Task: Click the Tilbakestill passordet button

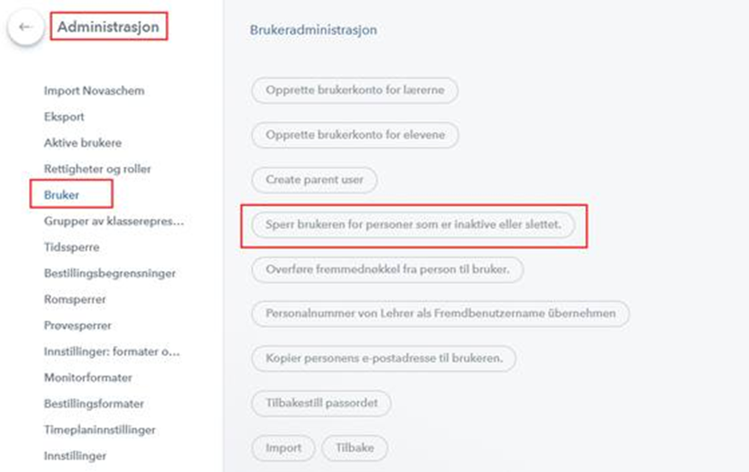Action: tap(322, 403)
